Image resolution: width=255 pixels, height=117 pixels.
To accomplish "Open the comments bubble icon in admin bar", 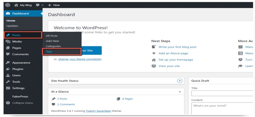I will tap(37, 5).
